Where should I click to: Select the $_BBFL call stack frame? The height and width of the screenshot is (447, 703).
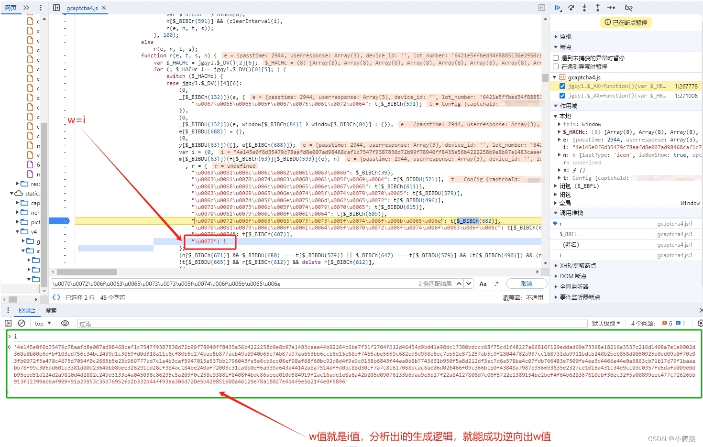tap(626, 234)
